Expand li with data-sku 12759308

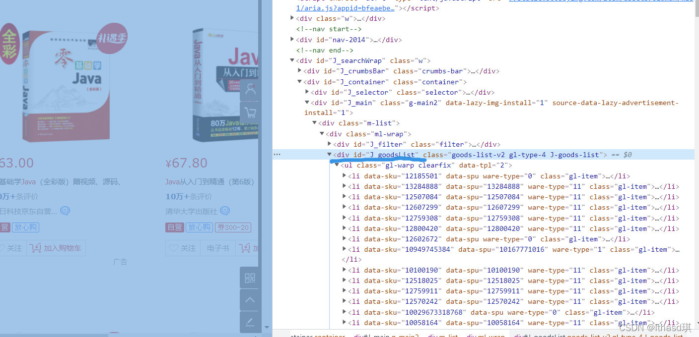[x=344, y=218]
